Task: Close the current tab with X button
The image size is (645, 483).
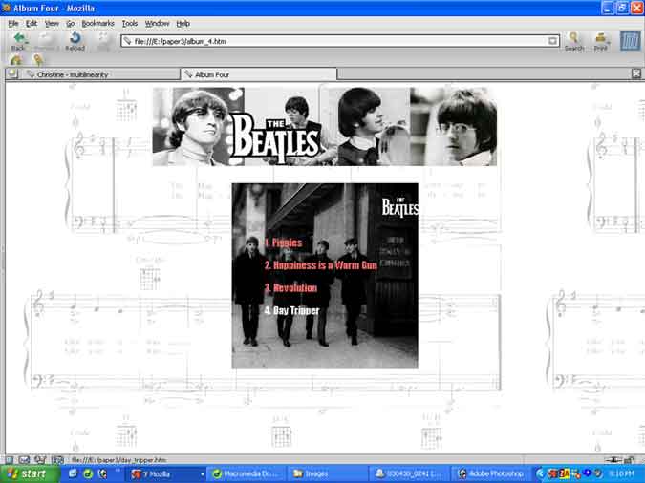Action: click(636, 74)
